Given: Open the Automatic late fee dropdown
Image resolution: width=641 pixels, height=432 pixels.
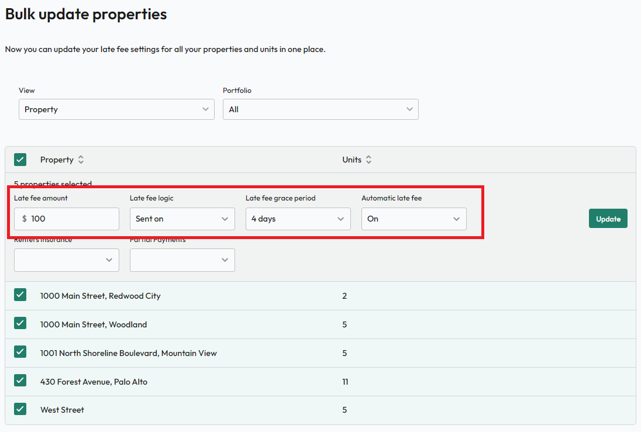Looking at the screenshot, I should pos(413,219).
